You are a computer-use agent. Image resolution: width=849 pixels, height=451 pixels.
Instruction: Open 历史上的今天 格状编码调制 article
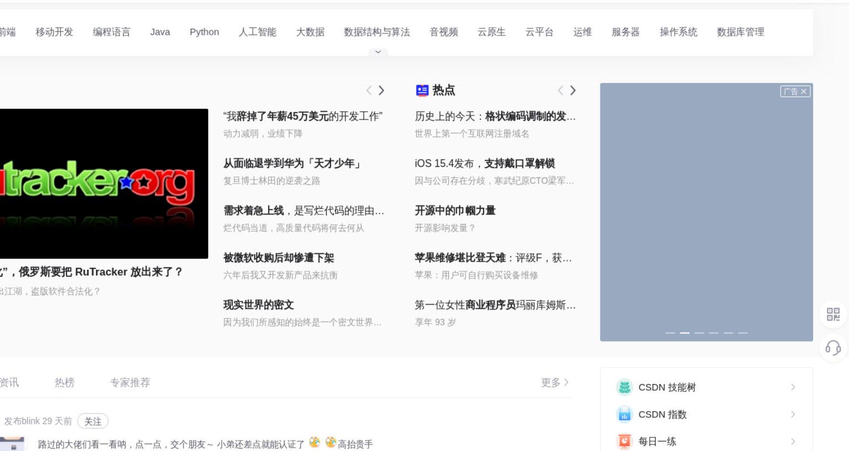tap(495, 116)
